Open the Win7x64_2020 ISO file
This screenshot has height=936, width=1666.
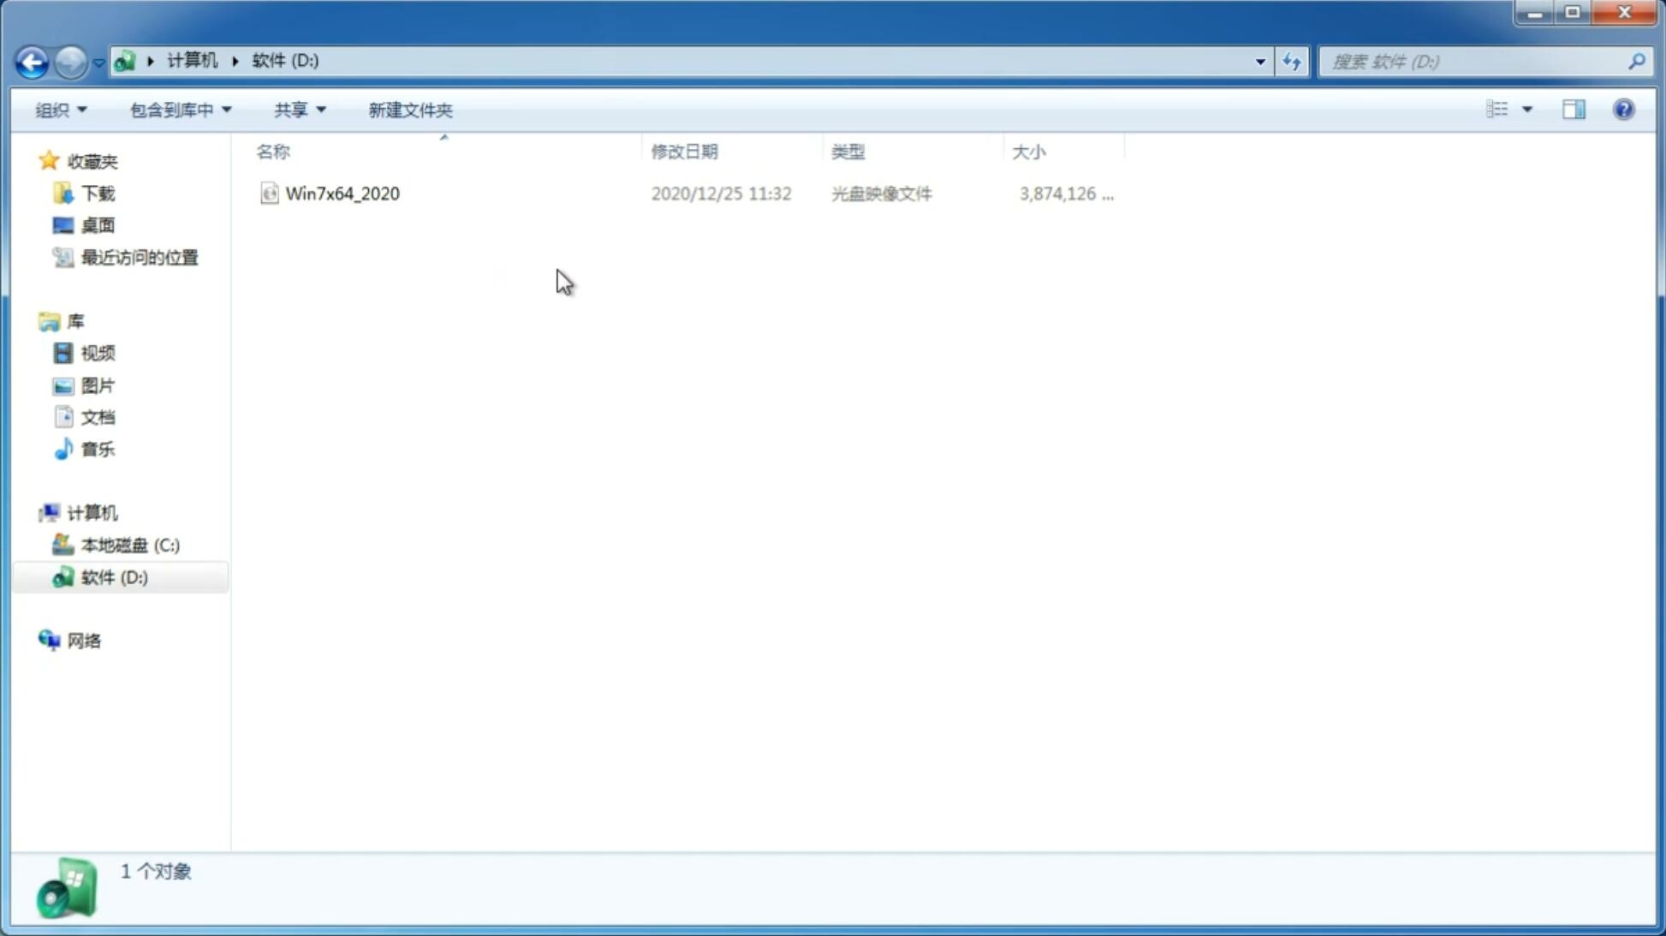(342, 194)
